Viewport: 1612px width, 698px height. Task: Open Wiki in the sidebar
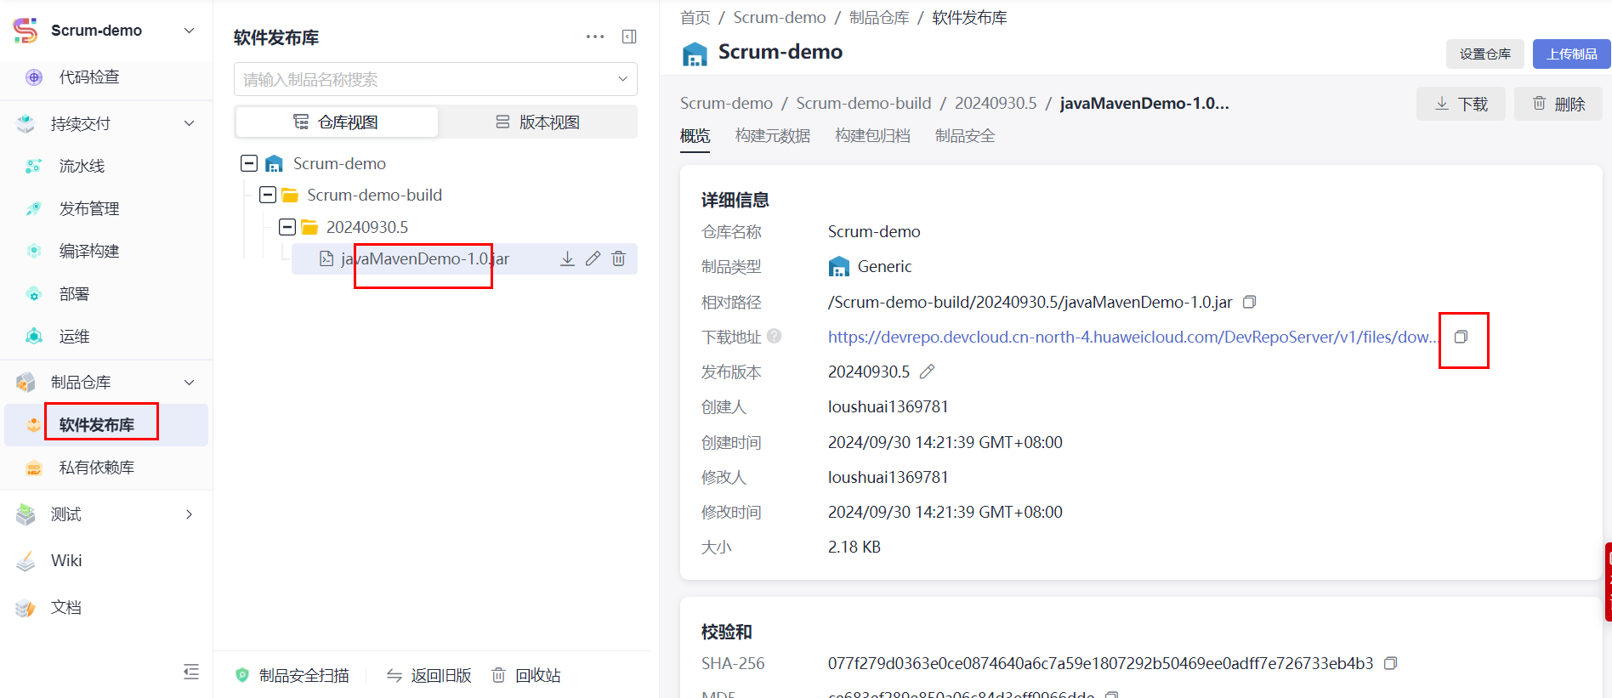click(66, 560)
